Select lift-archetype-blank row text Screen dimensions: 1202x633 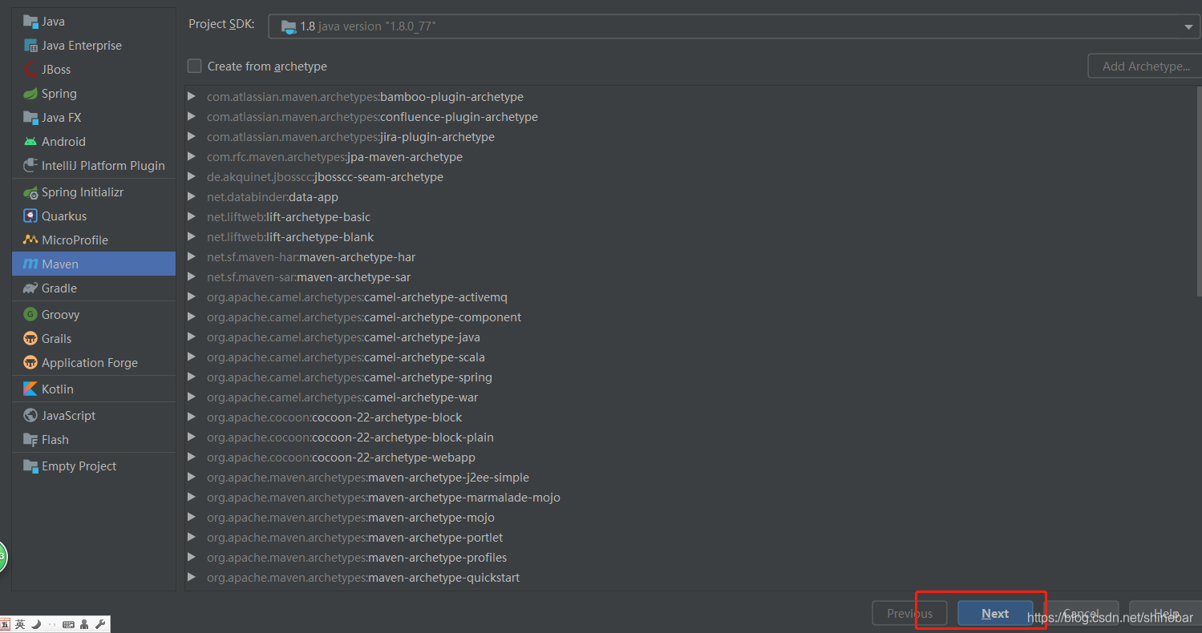click(x=290, y=237)
